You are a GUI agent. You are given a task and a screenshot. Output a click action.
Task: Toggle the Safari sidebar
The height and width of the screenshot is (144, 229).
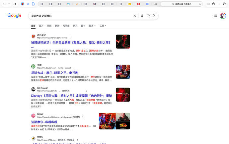point(5,4)
